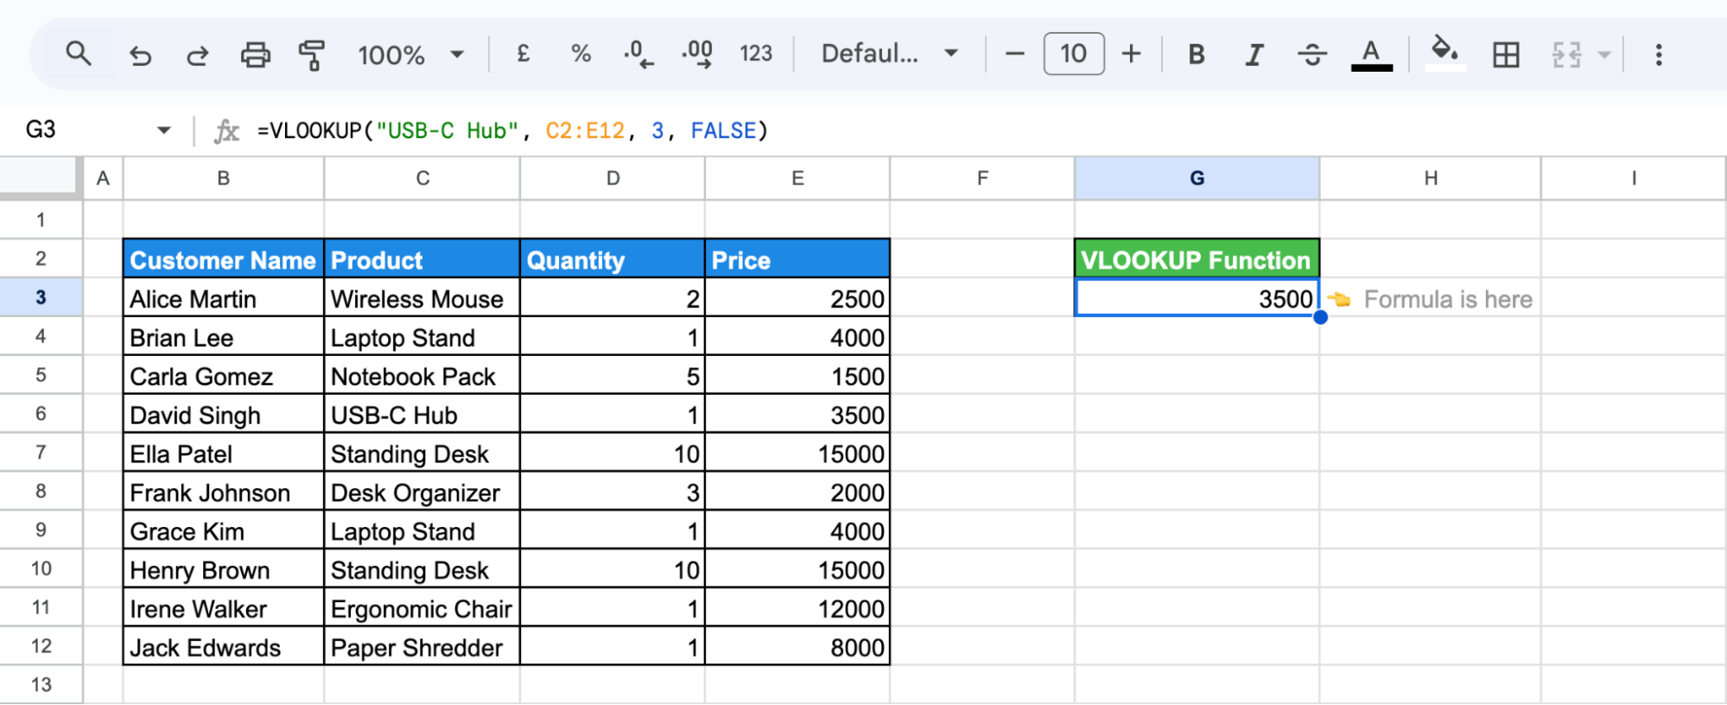Click the select-all corner box
The image size is (1727, 705).
click(41, 178)
